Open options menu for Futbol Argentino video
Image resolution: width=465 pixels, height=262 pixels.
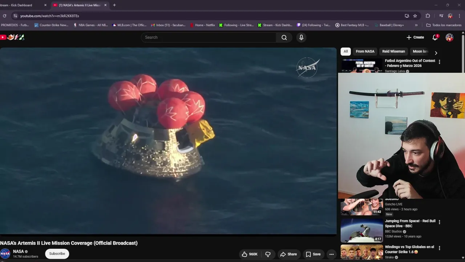(x=439, y=62)
